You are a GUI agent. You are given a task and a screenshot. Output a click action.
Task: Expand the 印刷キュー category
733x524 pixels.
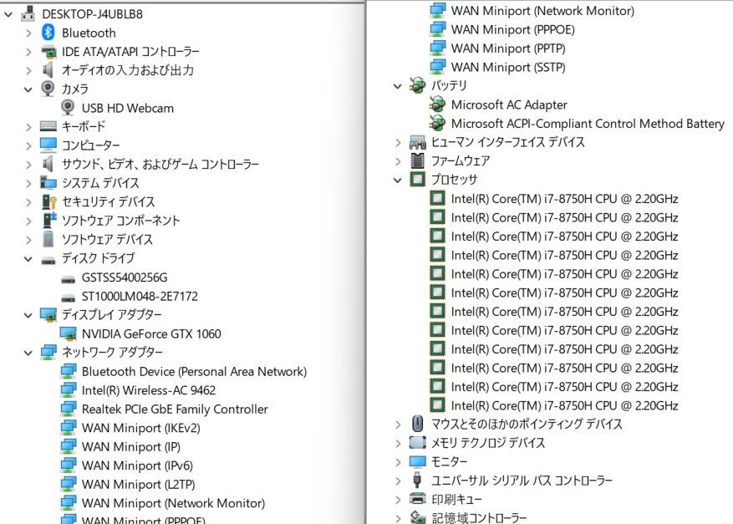pyautogui.click(x=398, y=499)
